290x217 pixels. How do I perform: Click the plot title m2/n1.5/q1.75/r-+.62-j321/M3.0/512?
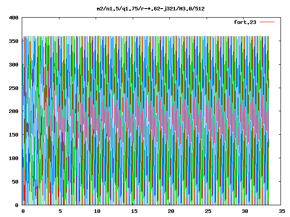point(151,9)
